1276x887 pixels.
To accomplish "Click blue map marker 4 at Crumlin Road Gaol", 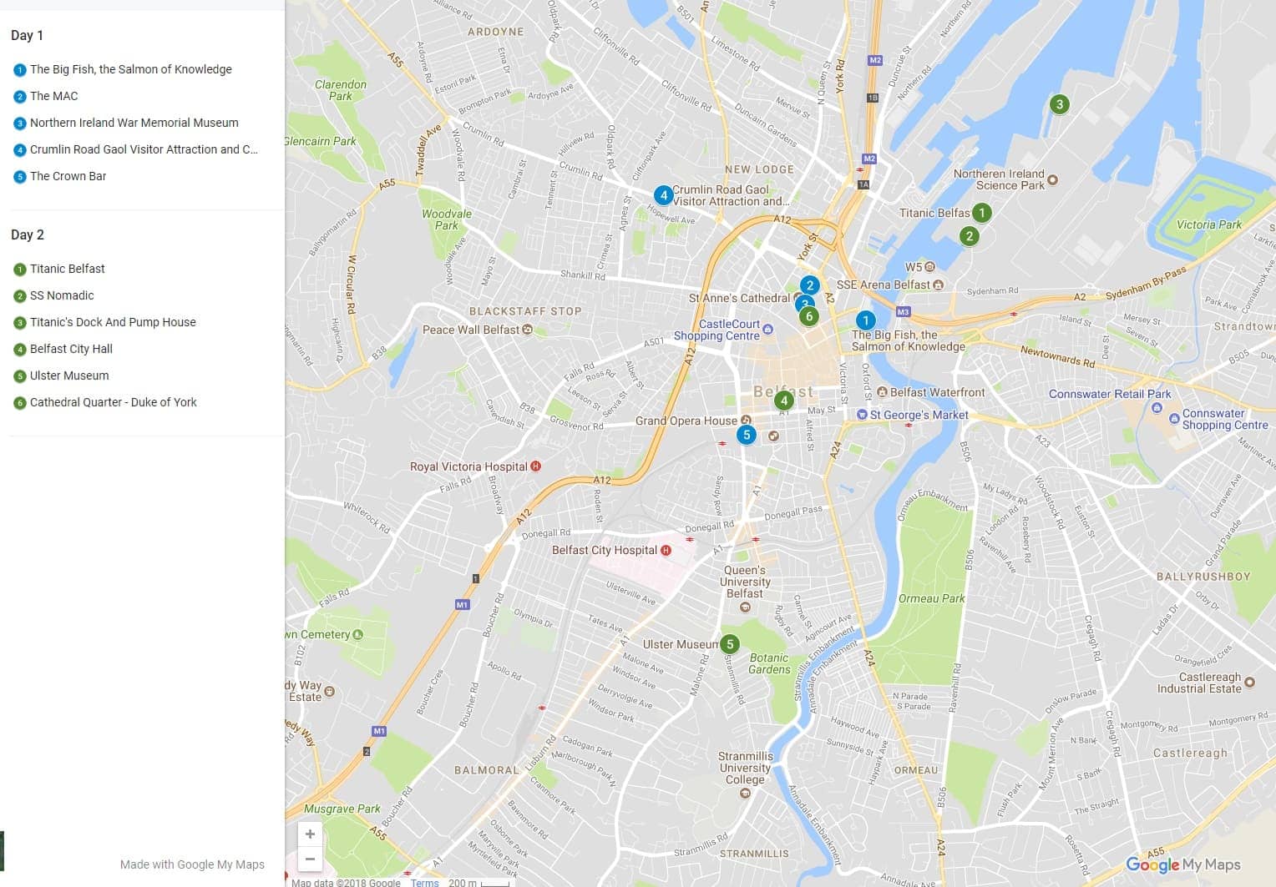I will [663, 195].
